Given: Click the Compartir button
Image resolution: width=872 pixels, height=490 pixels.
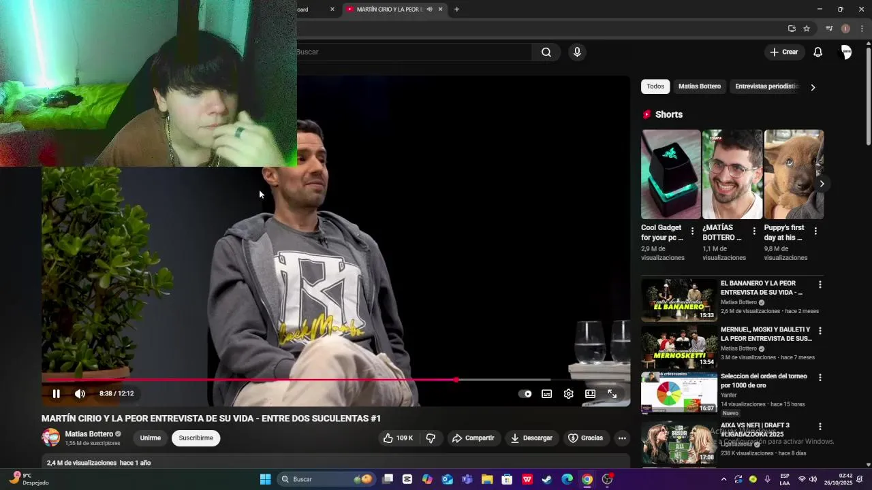Looking at the screenshot, I should pyautogui.click(x=473, y=438).
